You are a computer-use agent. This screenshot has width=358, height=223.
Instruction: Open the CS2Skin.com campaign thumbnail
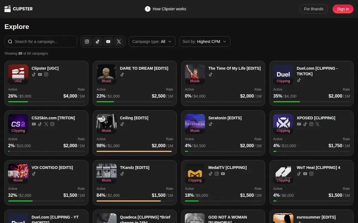click(x=18, y=124)
